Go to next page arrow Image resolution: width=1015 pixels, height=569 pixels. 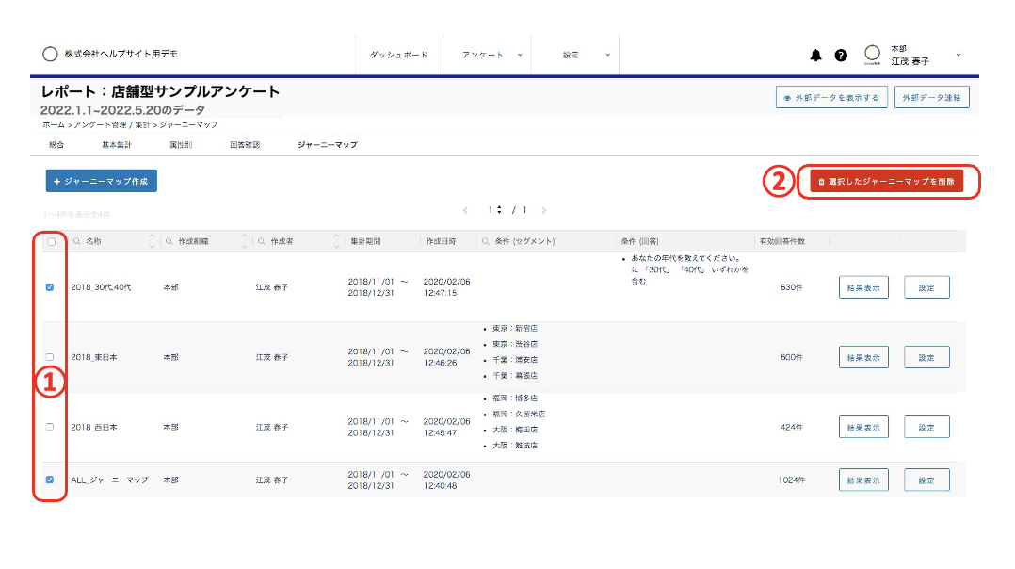coord(544,210)
